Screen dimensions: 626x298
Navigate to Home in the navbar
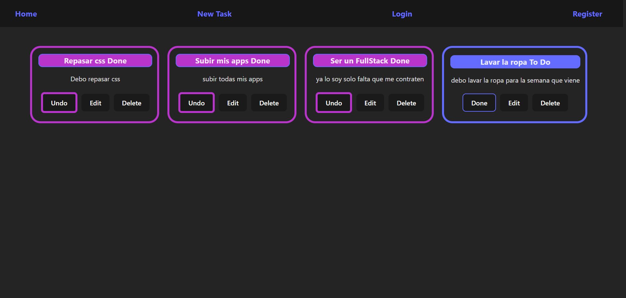tap(26, 14)
